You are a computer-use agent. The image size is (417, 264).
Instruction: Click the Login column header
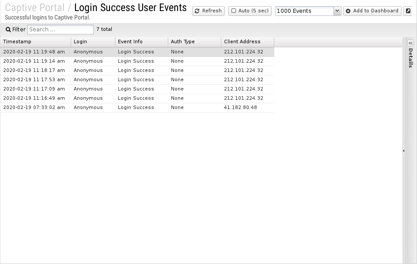pyautogui.click(x=93, y=41)
